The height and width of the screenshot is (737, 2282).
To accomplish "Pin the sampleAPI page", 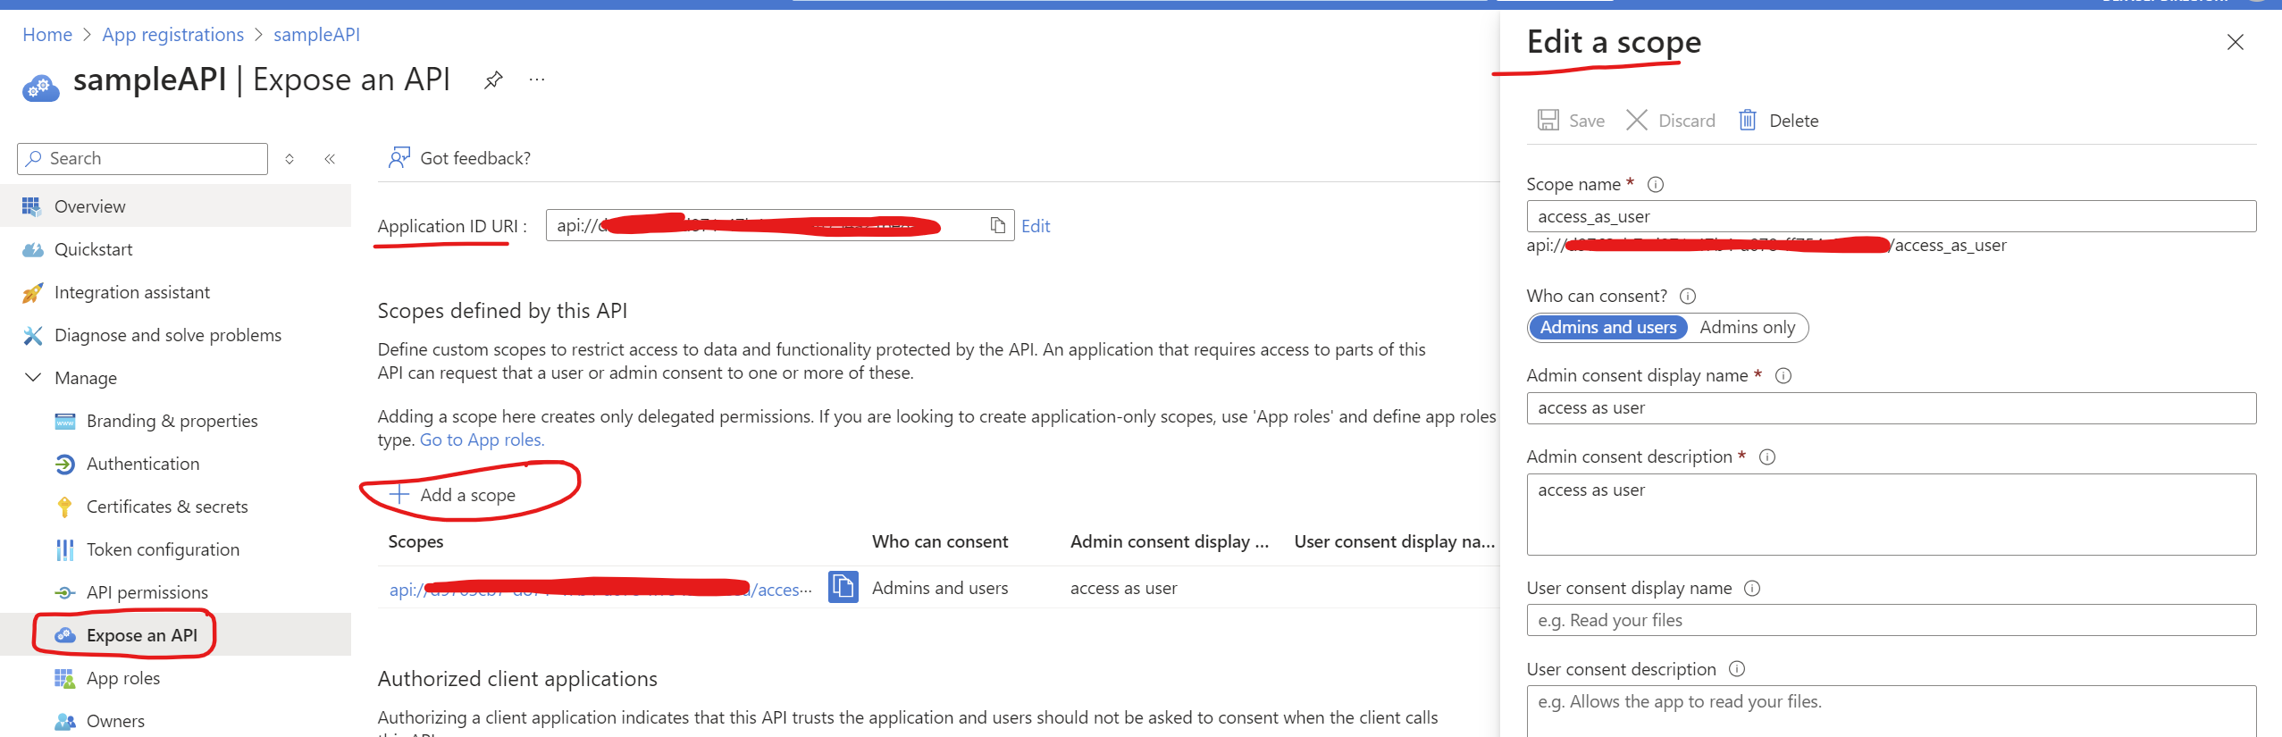I will point(493,80).
